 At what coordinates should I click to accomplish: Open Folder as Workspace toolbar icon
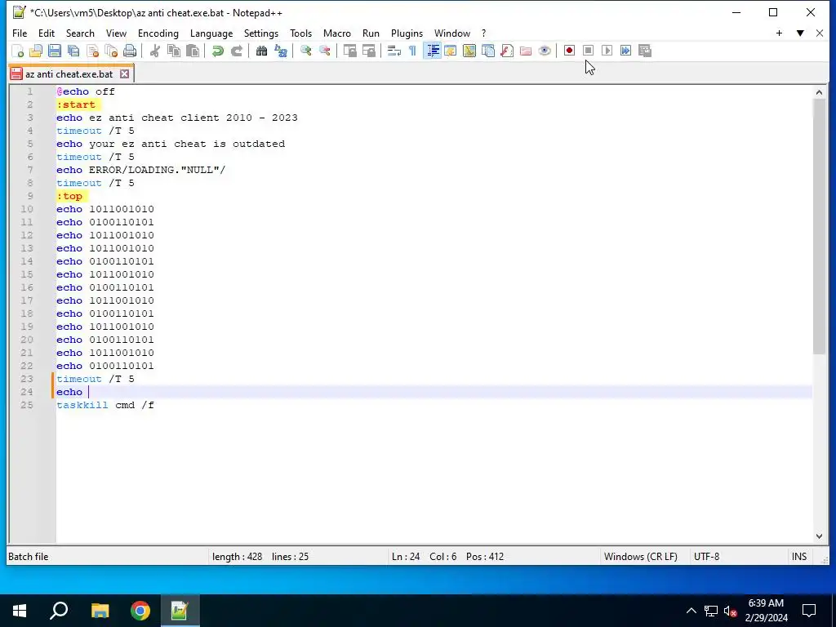526,51
